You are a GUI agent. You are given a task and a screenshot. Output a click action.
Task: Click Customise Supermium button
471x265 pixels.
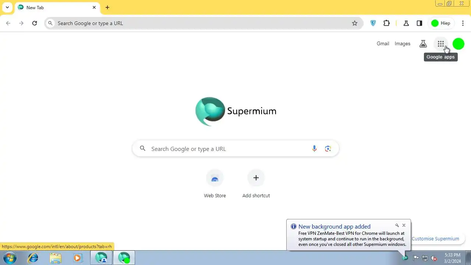435,239
